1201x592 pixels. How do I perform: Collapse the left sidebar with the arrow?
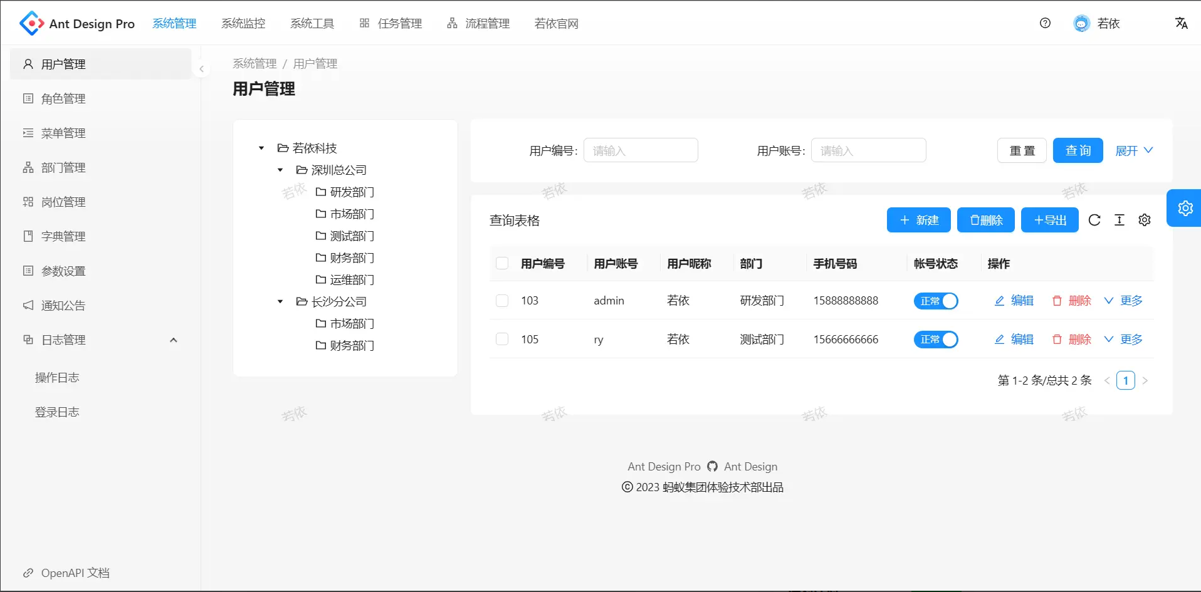click(201, 69)
